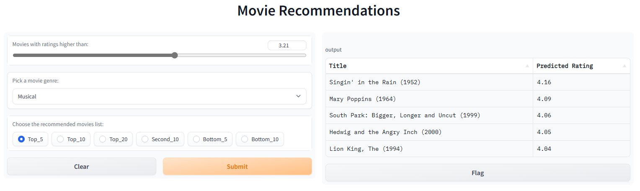640x191 pixels.
Task: Choose the Top_20 movies list
Action: point(103,139)
